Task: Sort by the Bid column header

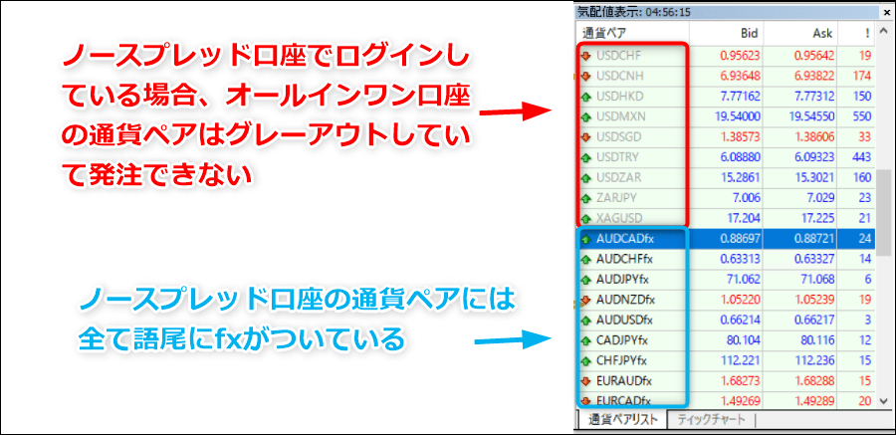Action: [x=727, y=33]
